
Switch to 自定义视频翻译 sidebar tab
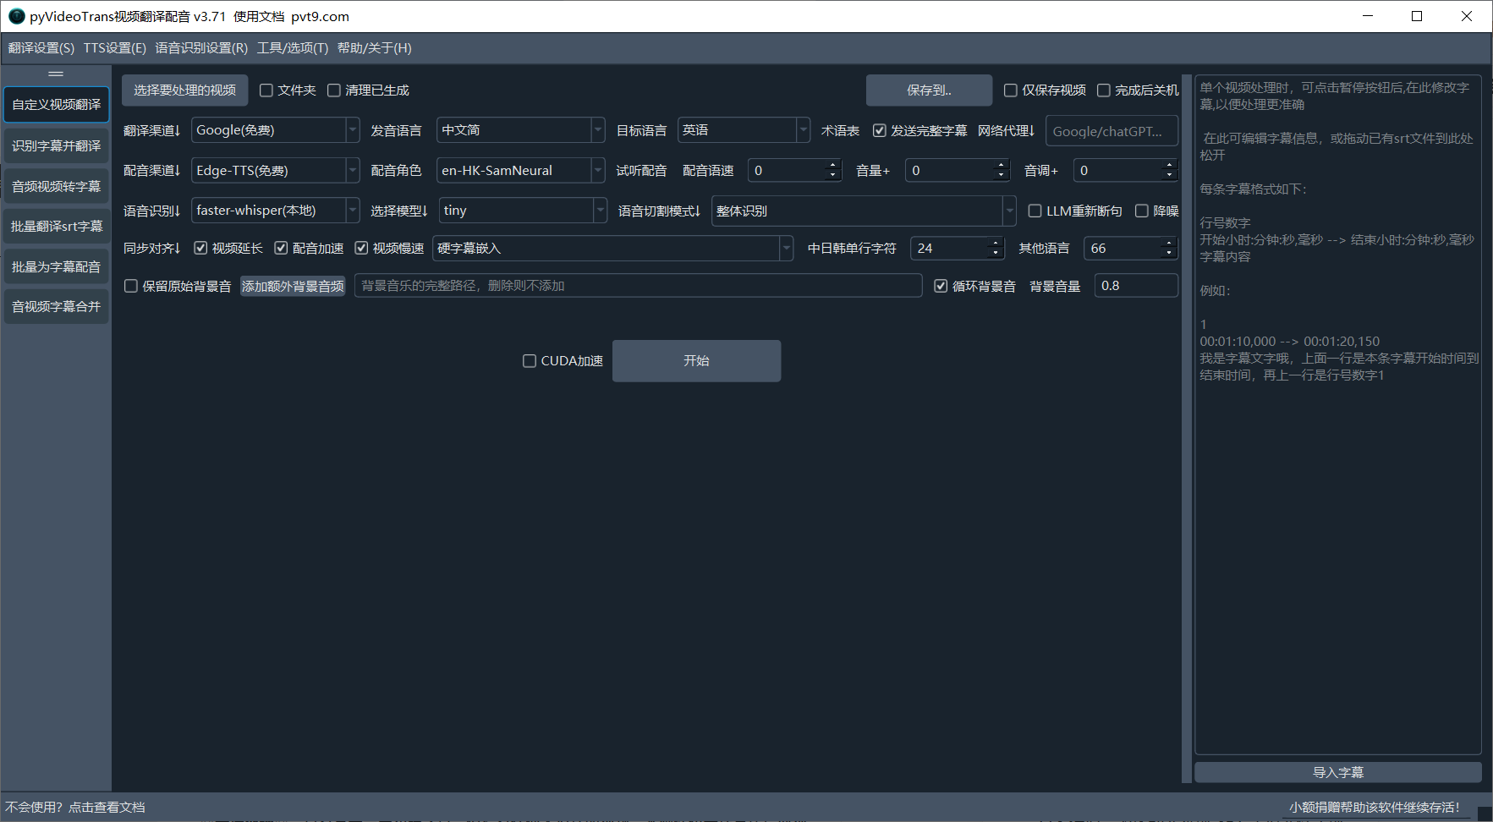56,105
